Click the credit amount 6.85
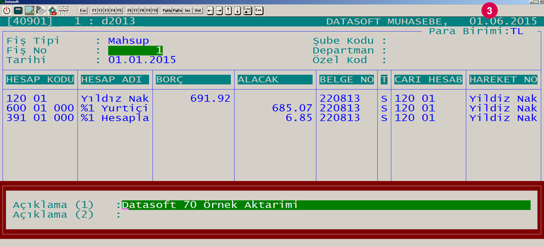This screenshot has height=247, width=544. coord(299,118)
